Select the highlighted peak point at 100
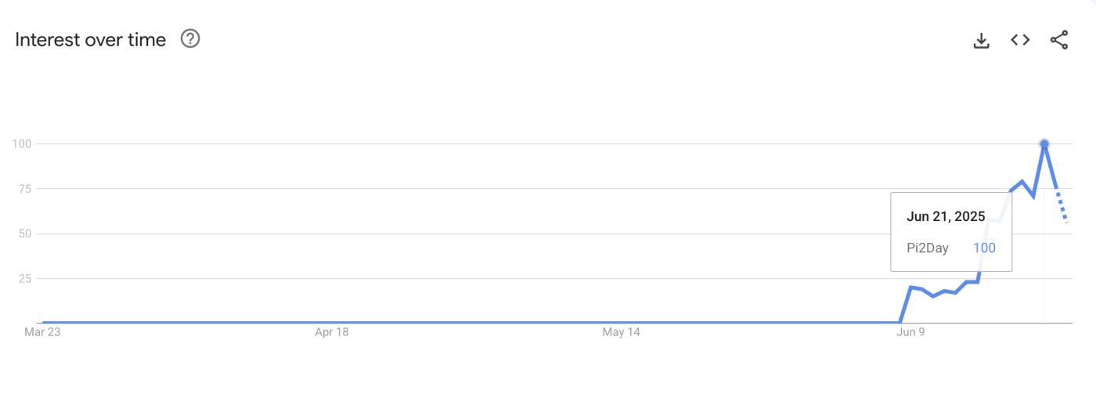This screenshot has width=1096, height=394. click(1044, 143)
